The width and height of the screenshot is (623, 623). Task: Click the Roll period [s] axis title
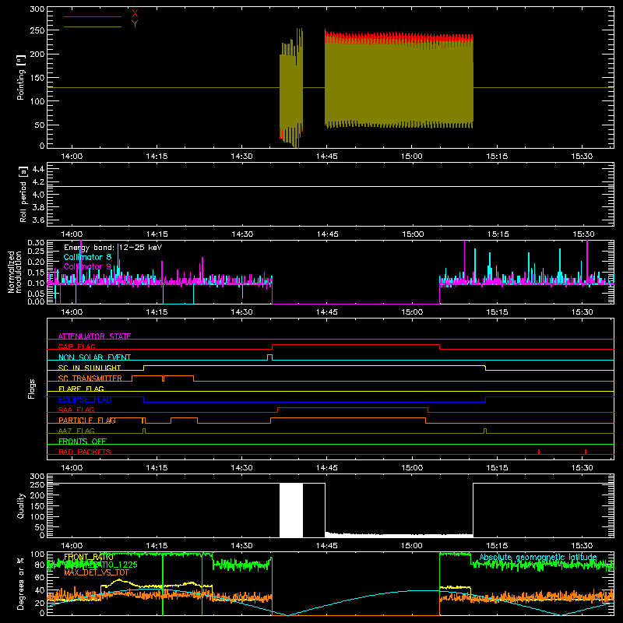tap(23, 194)
